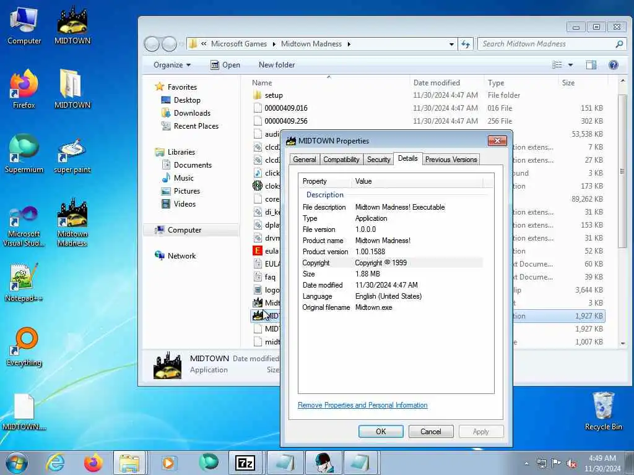Click the Original filename property row
634x475 pixels.
point(392,307)
